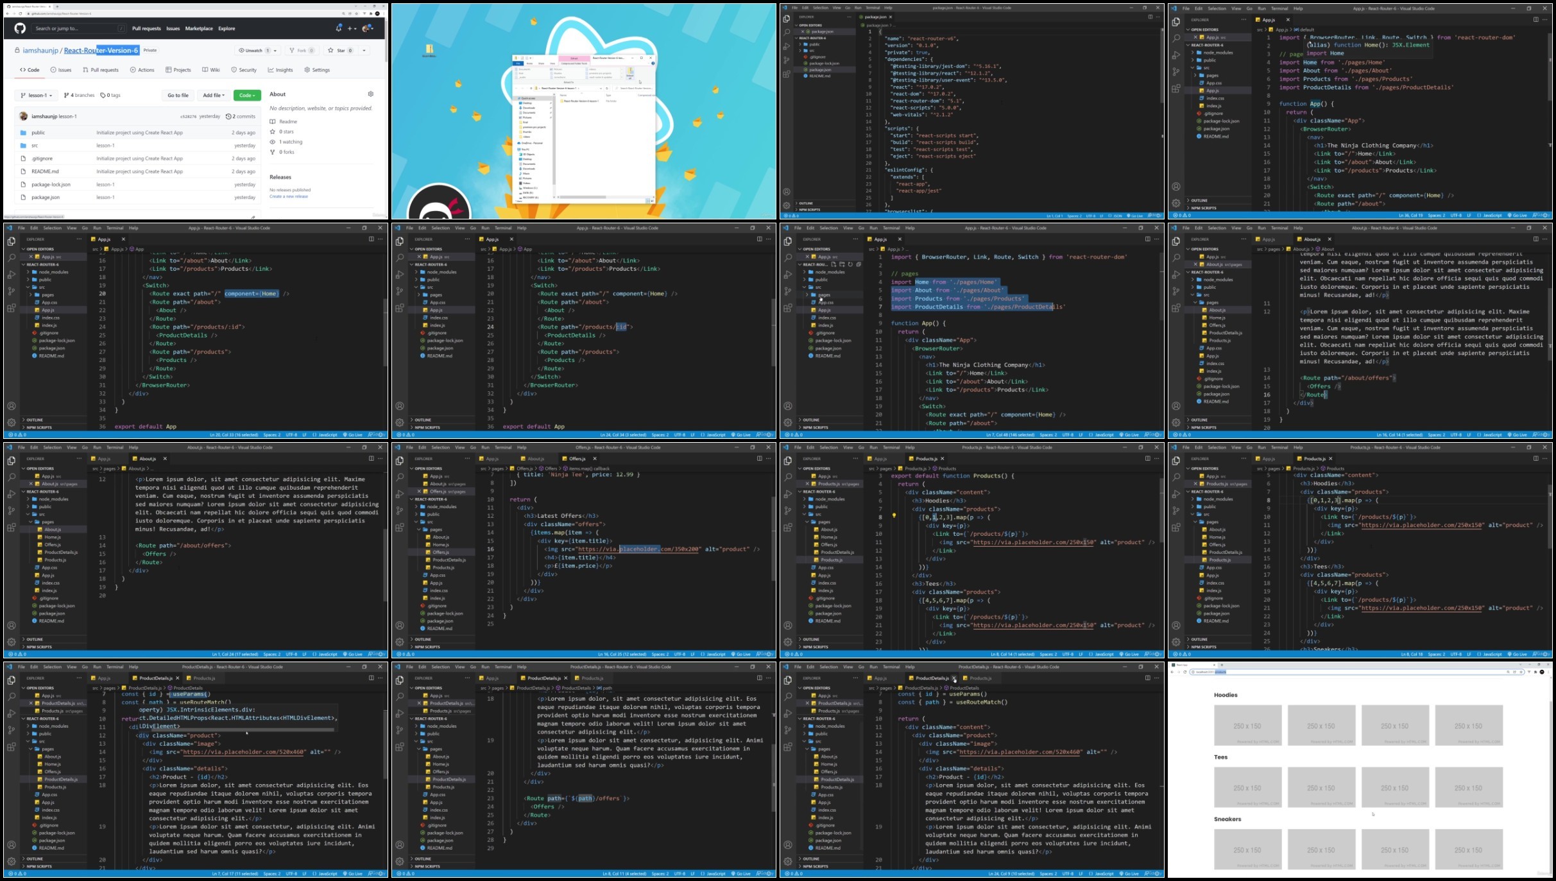Open the notifications bell on the GitHub page

tap(339, 28)
